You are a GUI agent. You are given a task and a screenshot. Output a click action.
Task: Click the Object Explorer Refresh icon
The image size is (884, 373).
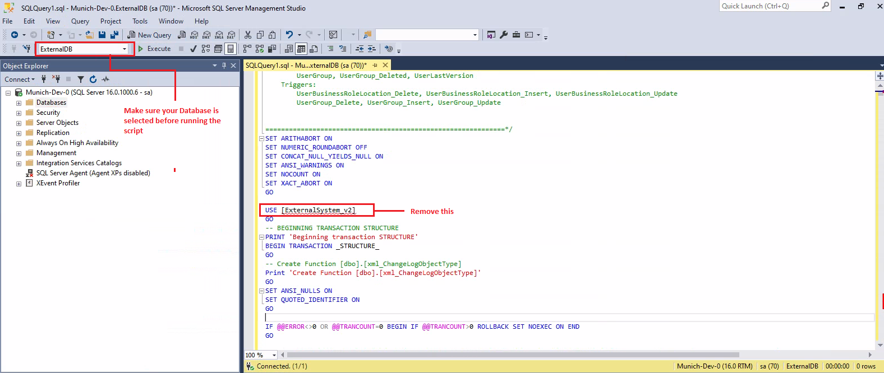[93, 80]
